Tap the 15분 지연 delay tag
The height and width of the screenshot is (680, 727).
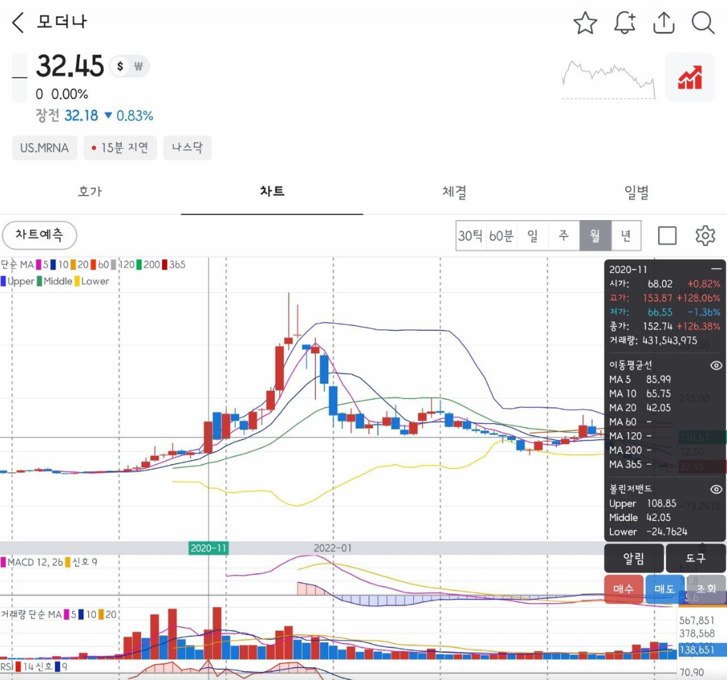[120, 148]
